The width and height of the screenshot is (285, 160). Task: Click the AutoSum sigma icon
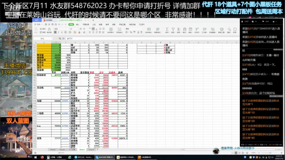pos(167,29)
